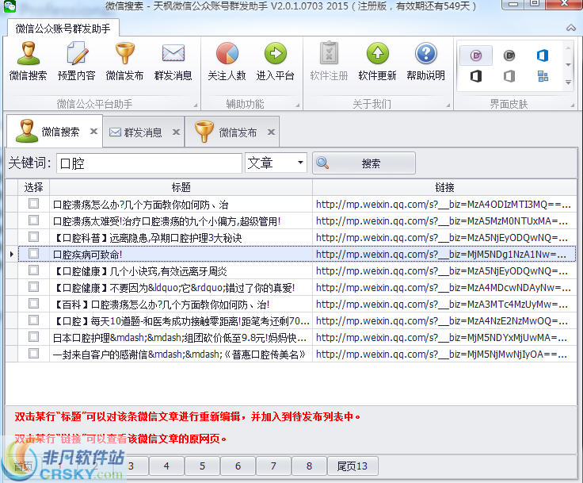Click the magnifier icon on search button
583x483 pixels.
point(322,163)
